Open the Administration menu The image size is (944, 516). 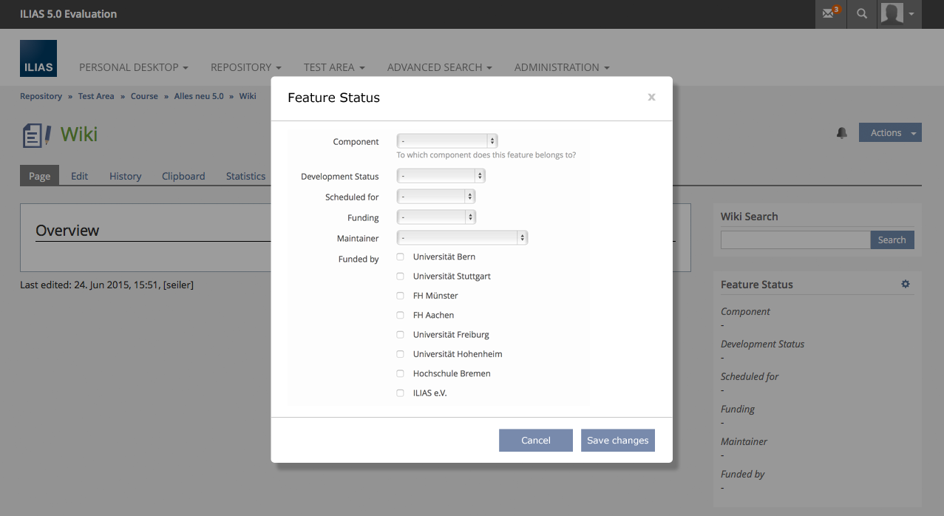pos(561,67)
